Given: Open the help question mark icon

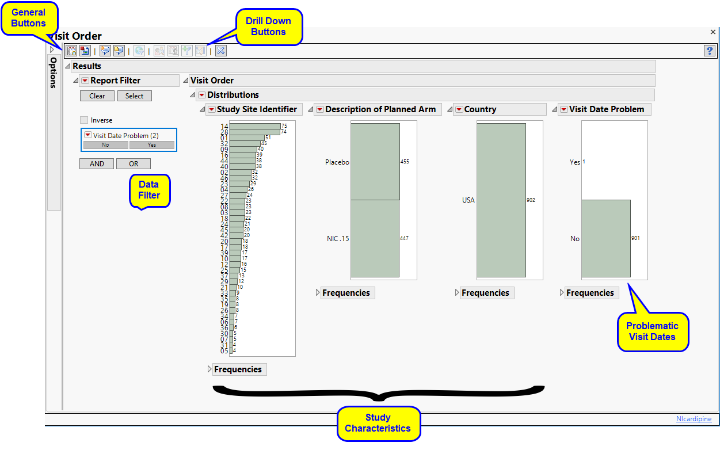Looking at the screenshot, I should click(709, 51).
